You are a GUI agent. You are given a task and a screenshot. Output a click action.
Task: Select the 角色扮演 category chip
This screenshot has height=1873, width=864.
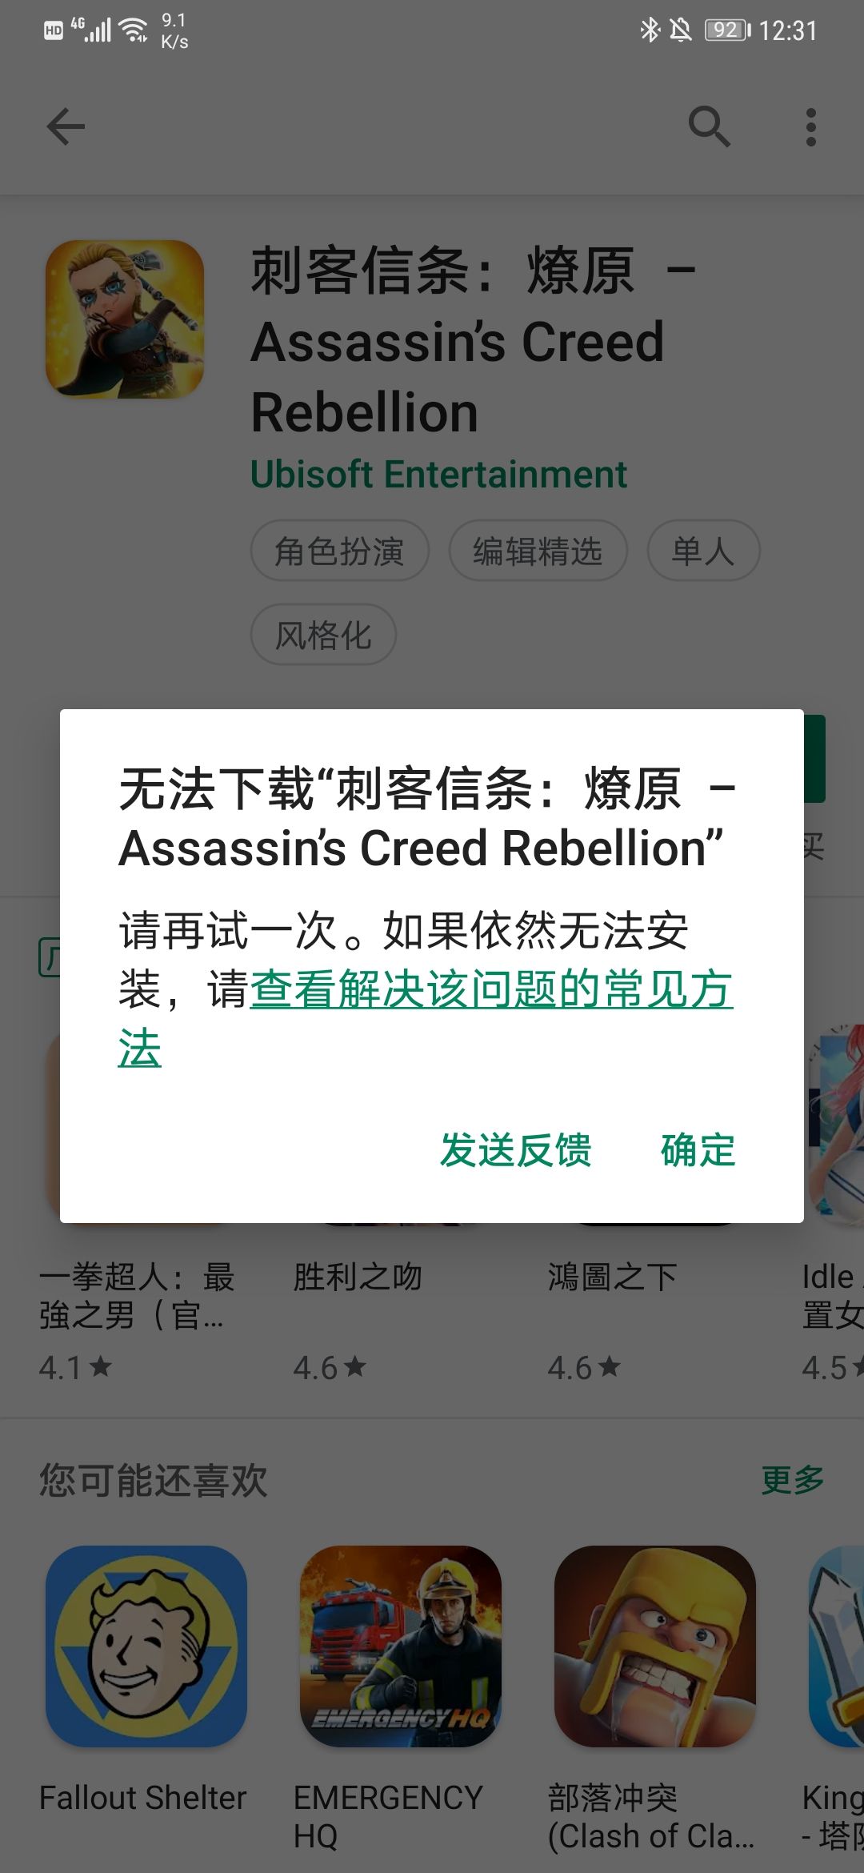pos(340,551)
